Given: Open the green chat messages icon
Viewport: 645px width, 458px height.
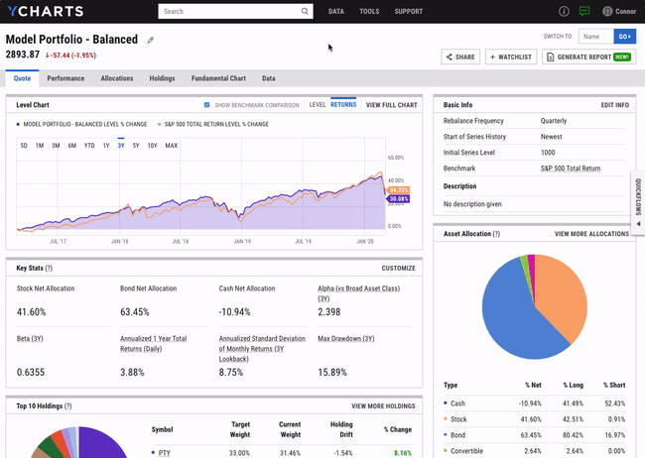Looking at the screenshot, I should (x=584, y=11).
